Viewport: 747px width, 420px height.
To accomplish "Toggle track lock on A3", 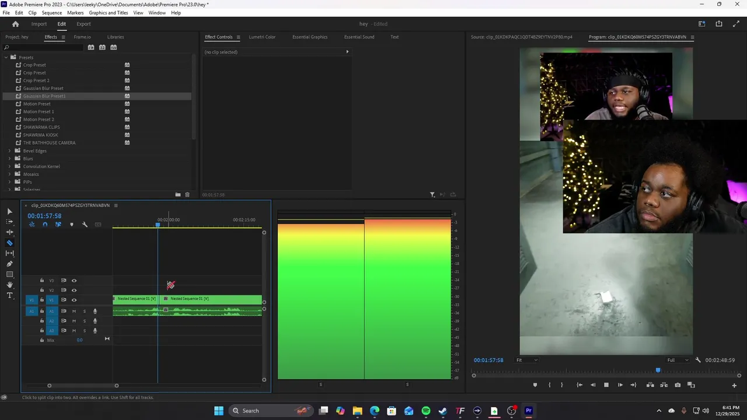I will 42,330.
